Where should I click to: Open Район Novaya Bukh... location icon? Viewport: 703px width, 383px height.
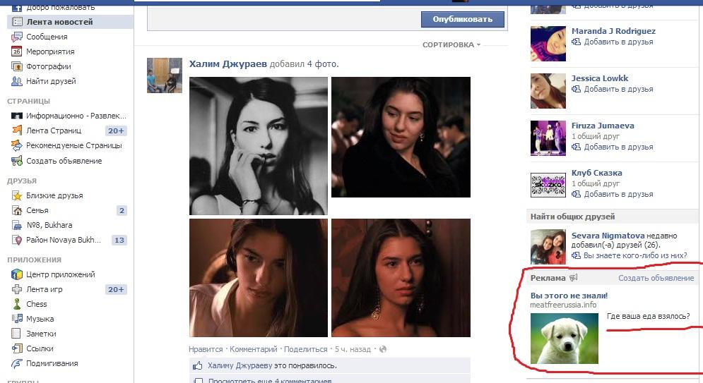[16, 240]
